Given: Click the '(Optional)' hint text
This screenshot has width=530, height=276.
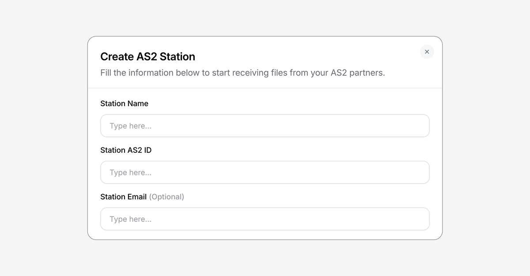Looking at the screenshot, I should coord(167,197).
